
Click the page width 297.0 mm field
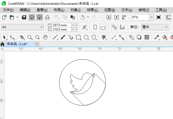61,25
